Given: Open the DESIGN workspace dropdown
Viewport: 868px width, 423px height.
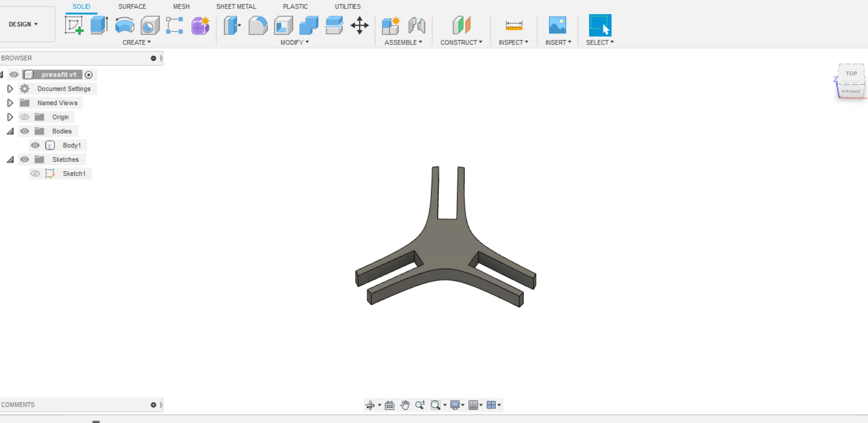Looking at the screenshot, I should tap(23, 24).
